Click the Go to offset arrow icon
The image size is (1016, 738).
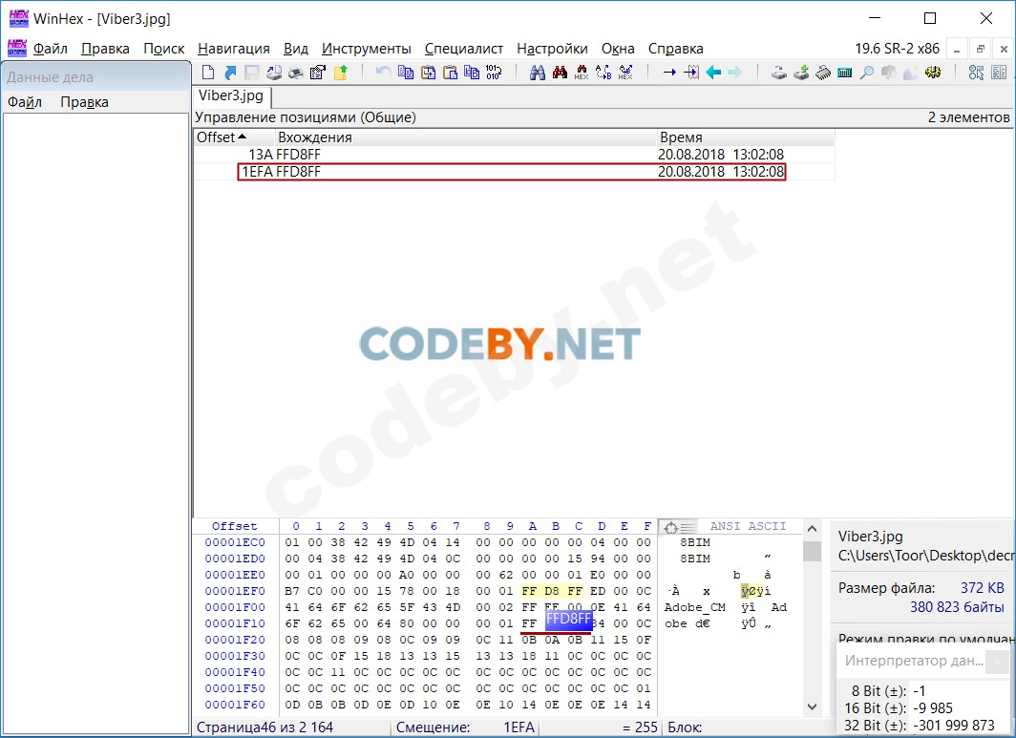point(669,72)
